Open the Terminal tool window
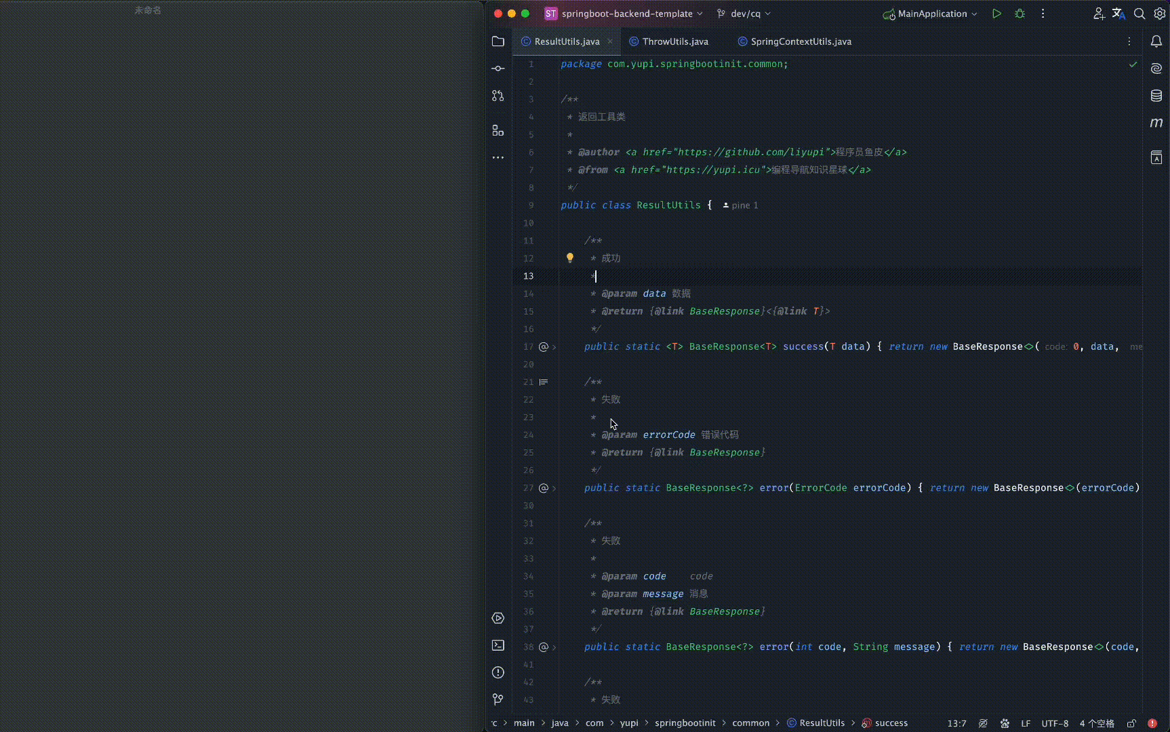The image size is (1170, 732). click(x=498, y=645)
